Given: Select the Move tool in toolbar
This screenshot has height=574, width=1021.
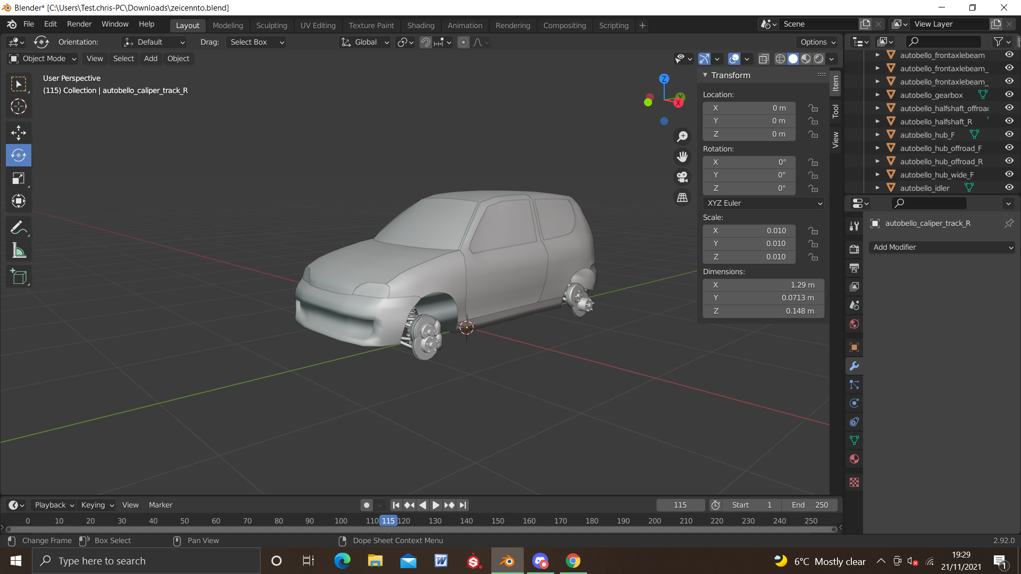Looking at the screenshot, I should point(19,132).
